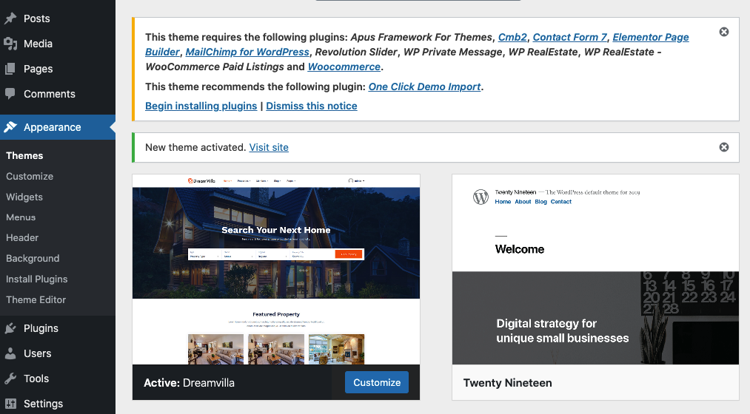This screenshot has height=414, width=750.
Task: Click the Comments speech bubble icon
Action: pos(10,94)
